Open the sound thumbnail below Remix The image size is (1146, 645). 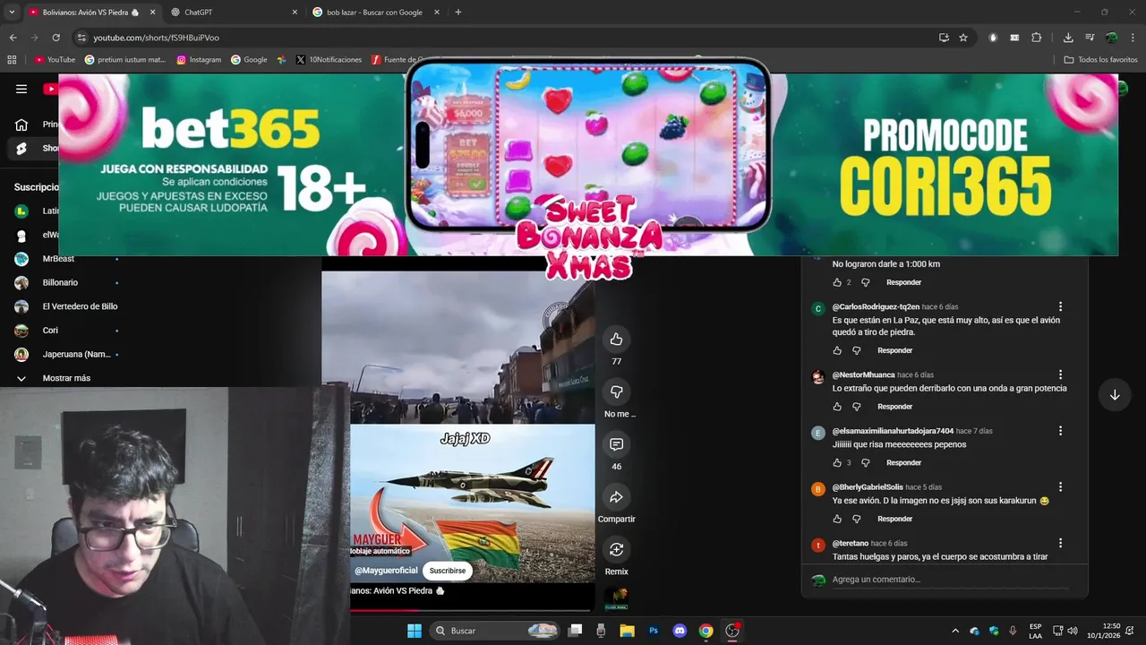point(616,598)
